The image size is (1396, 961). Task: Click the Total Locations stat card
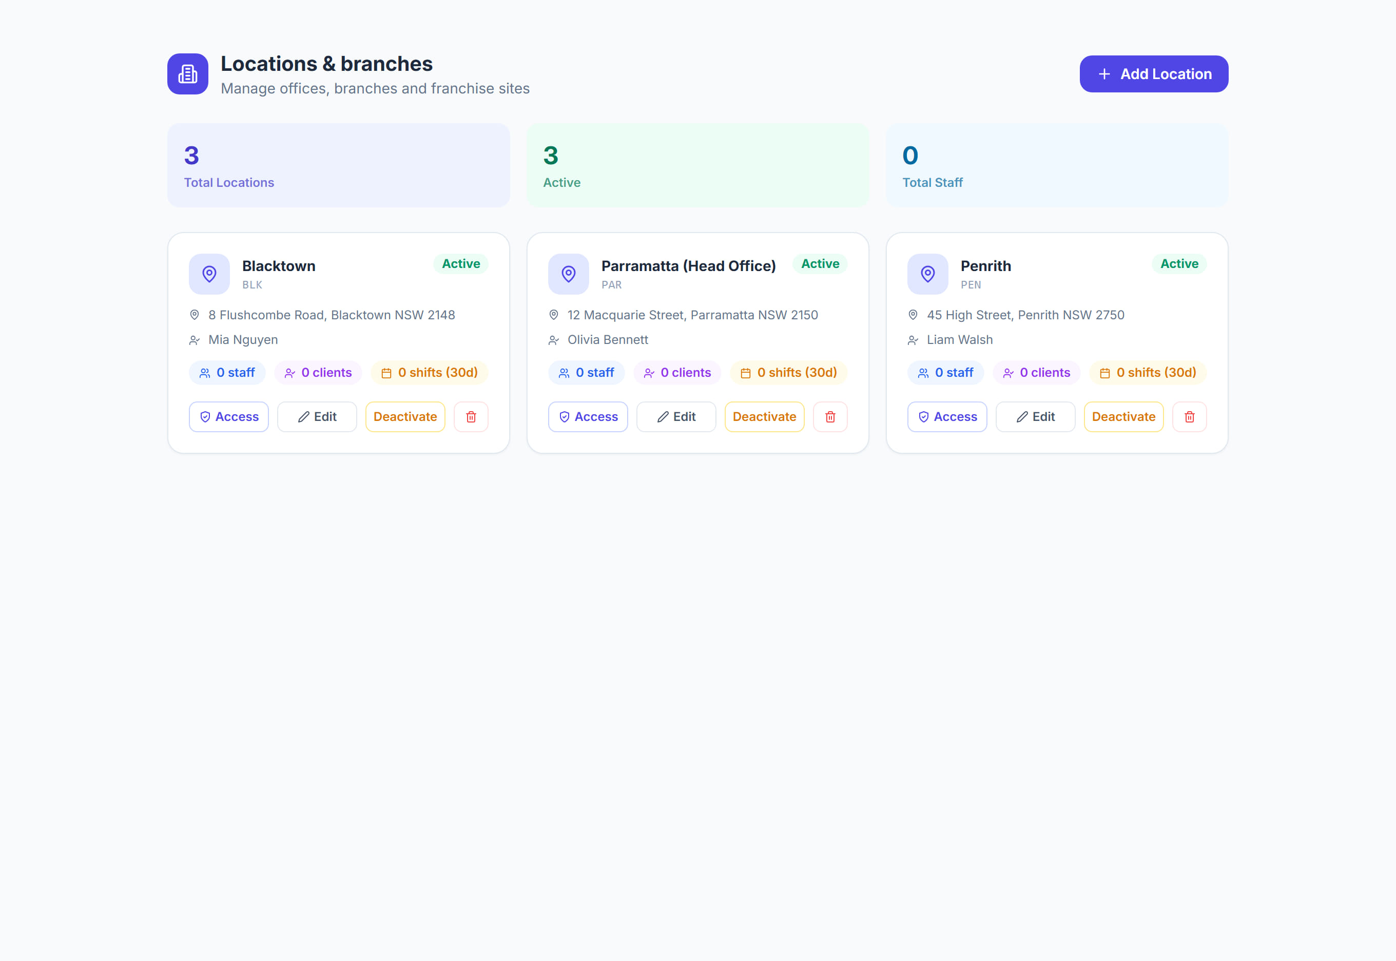(338, 166)
